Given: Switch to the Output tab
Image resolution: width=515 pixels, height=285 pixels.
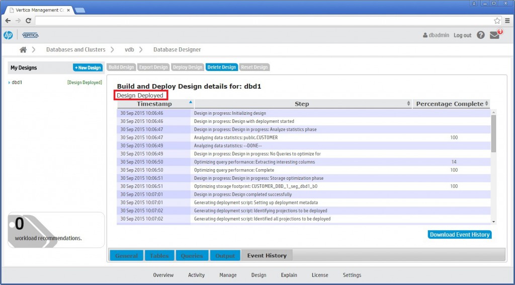Looking at the screenshot, I should point(225,255).
